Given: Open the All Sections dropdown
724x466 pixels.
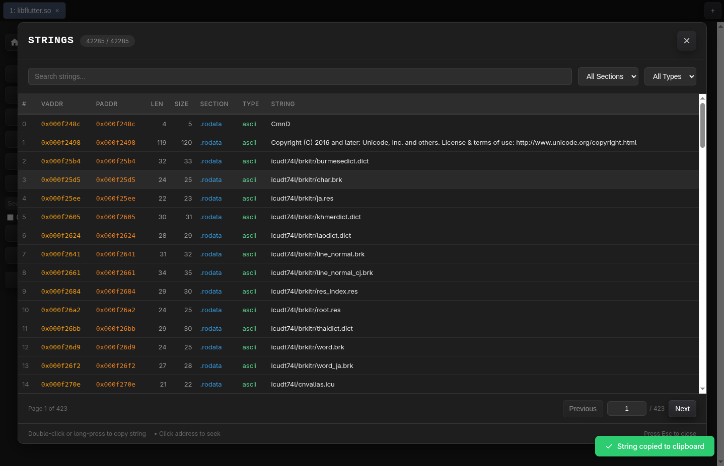Looking at the screenshot, I should click(x=608, y=76).
